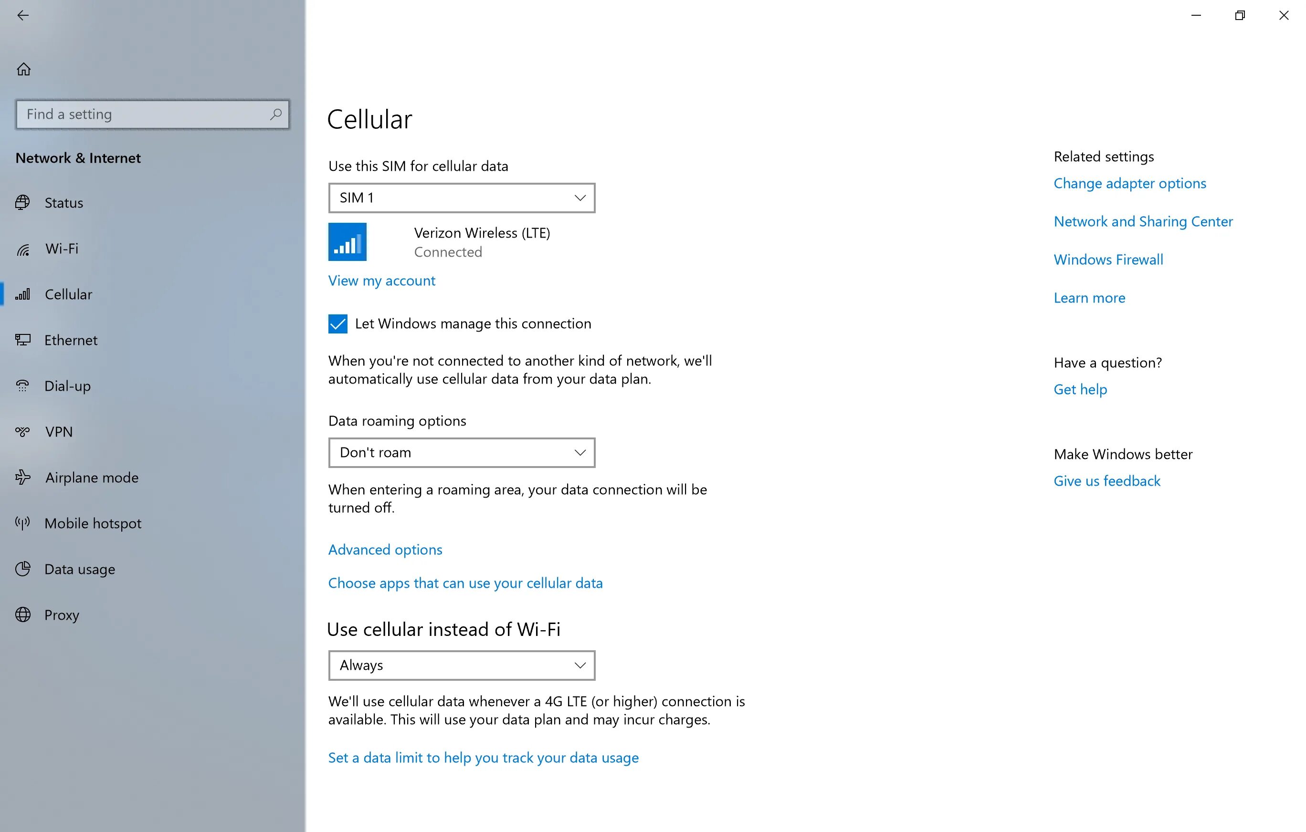Go to Status page
The width and height of the screenshot is (1306, 832).
tap(152, 203)
